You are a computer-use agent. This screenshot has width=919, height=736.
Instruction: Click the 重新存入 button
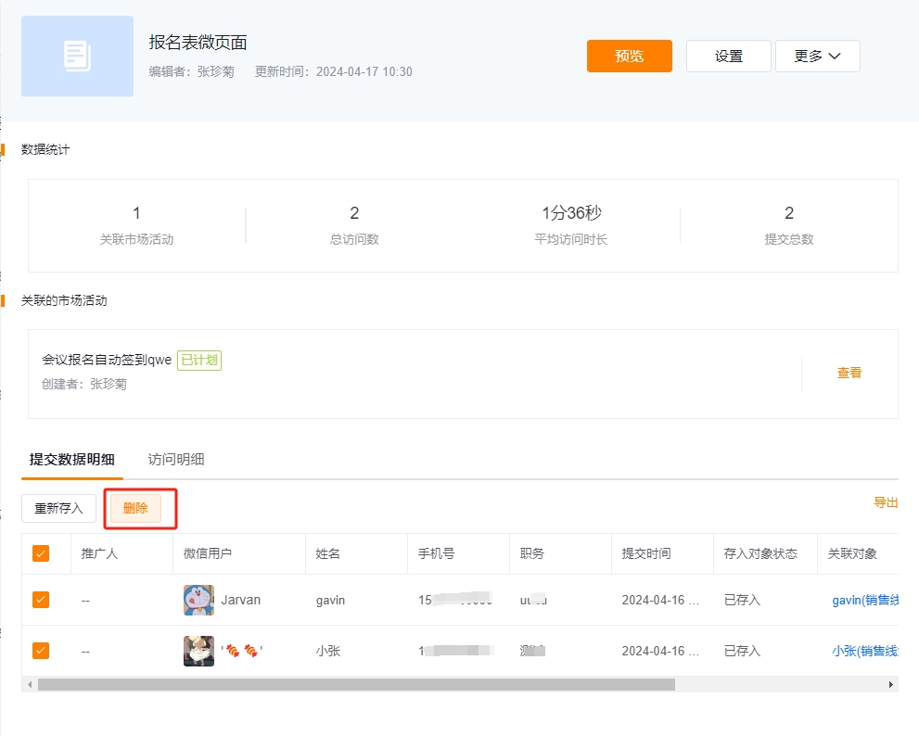point(58,508)
